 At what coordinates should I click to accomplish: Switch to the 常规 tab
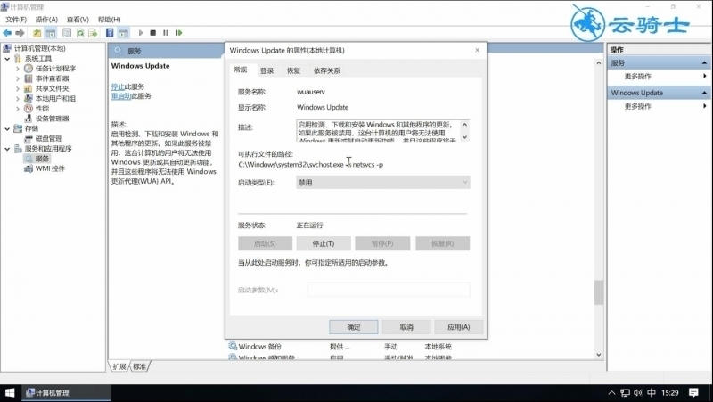pos(240,70)
